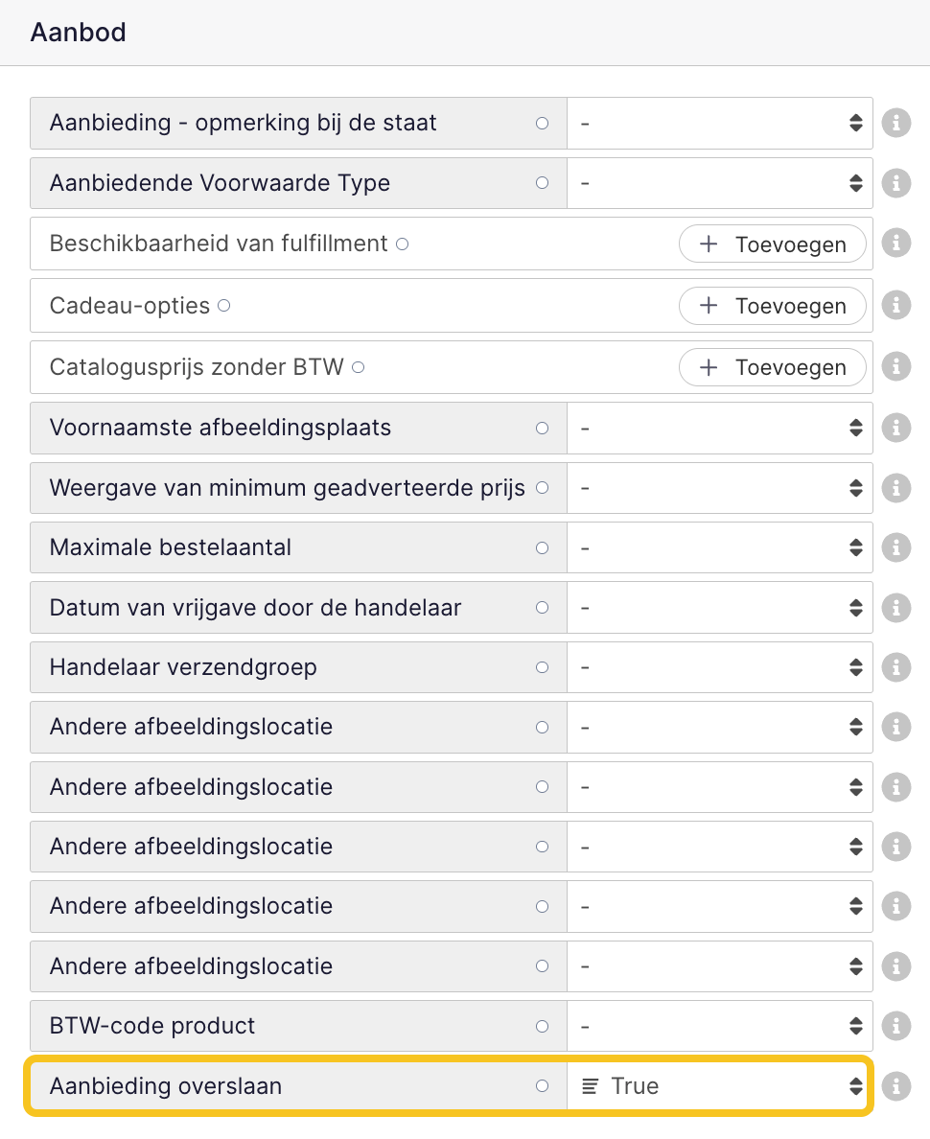This screenshot has height=1139, width=930.
Task: Open info icon for Beschikbaarheid van fulfillment
Action: [895, 244]
